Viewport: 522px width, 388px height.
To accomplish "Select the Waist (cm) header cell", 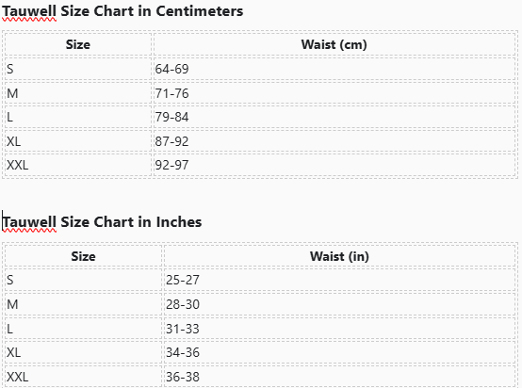I will click(334, 44).
